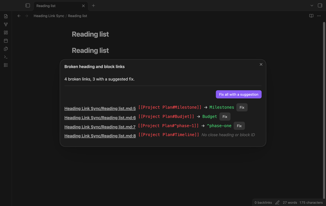Click [[Project Plan#Timeline]] text
The height and width of the screenshot is (206, 326).
169,135
